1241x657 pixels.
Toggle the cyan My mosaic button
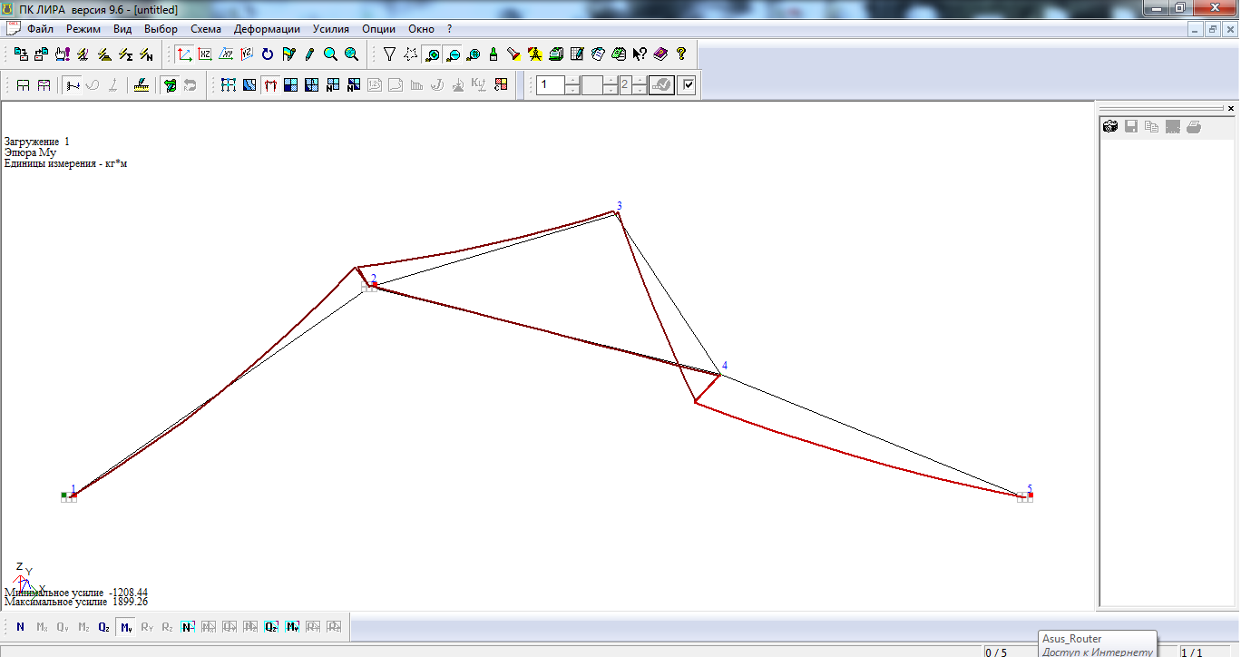tap(292, 626)
